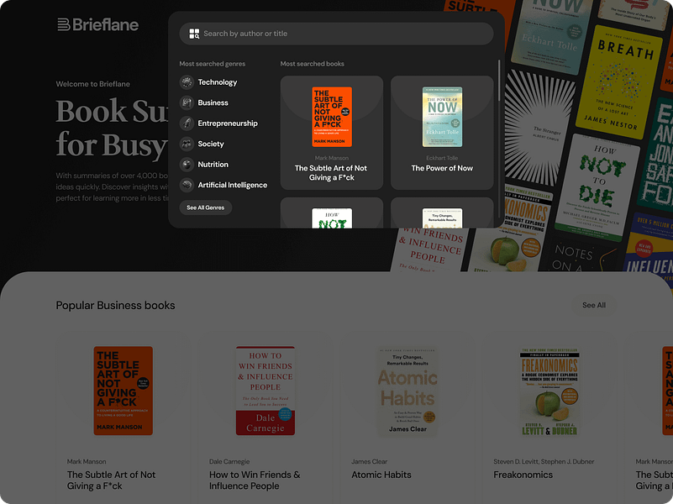The image size is (673, 504).
Task: Open the Artificial Intelligence genre
Action: (232, 186)
